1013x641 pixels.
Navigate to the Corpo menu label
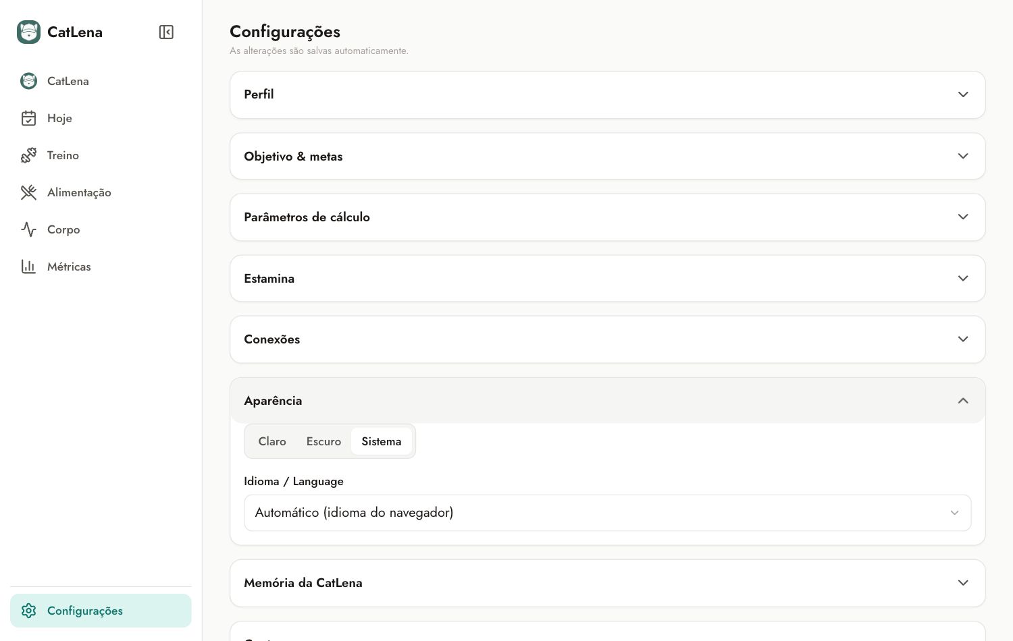[x=63, y=229]
